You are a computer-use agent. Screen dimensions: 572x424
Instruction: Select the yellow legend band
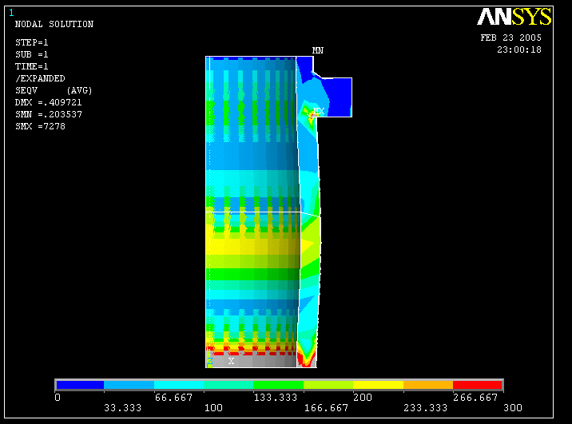point(379,385)
